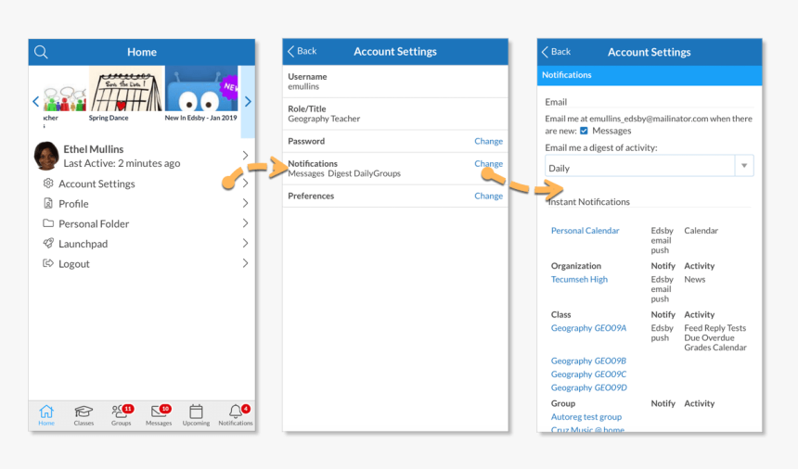Open New In Edsby - Jan 2019 thumbnail

tap(201, 89)
